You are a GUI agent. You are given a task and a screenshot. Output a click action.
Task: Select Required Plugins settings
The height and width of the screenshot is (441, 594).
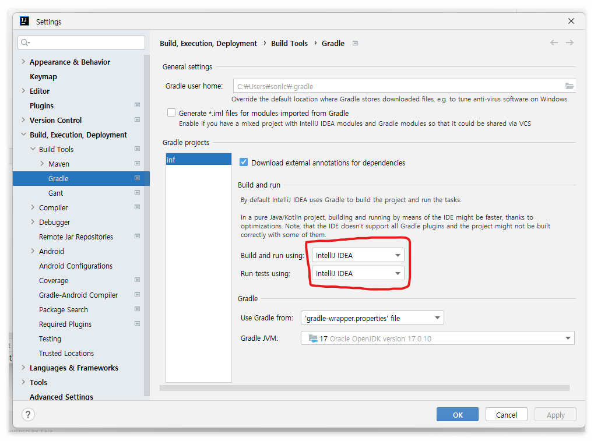65,324
